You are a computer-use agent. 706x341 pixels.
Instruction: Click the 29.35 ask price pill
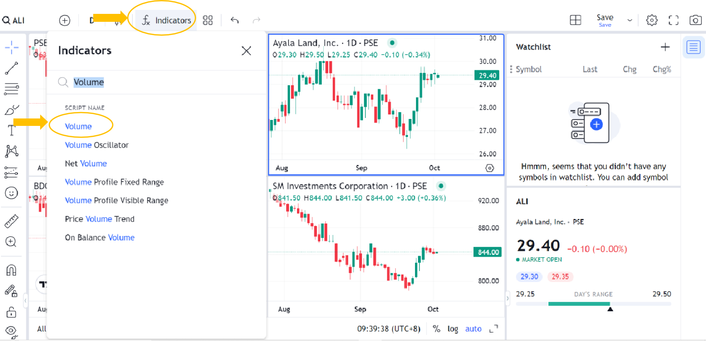560,277
